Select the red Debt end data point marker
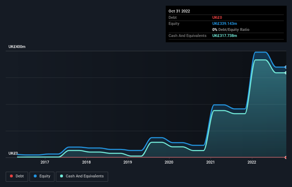The height and width of the screenshot is (187, 292). tap(286, 157)
